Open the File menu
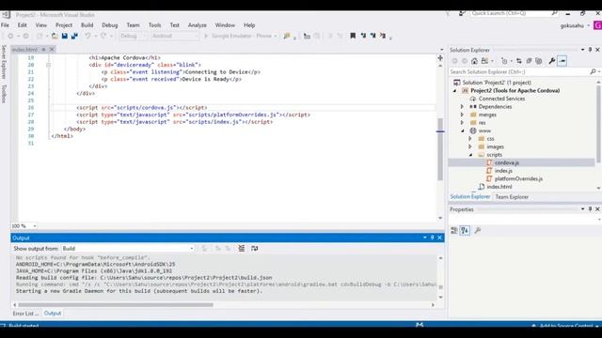Screen dimensions: 602x338 coord(5,25)
